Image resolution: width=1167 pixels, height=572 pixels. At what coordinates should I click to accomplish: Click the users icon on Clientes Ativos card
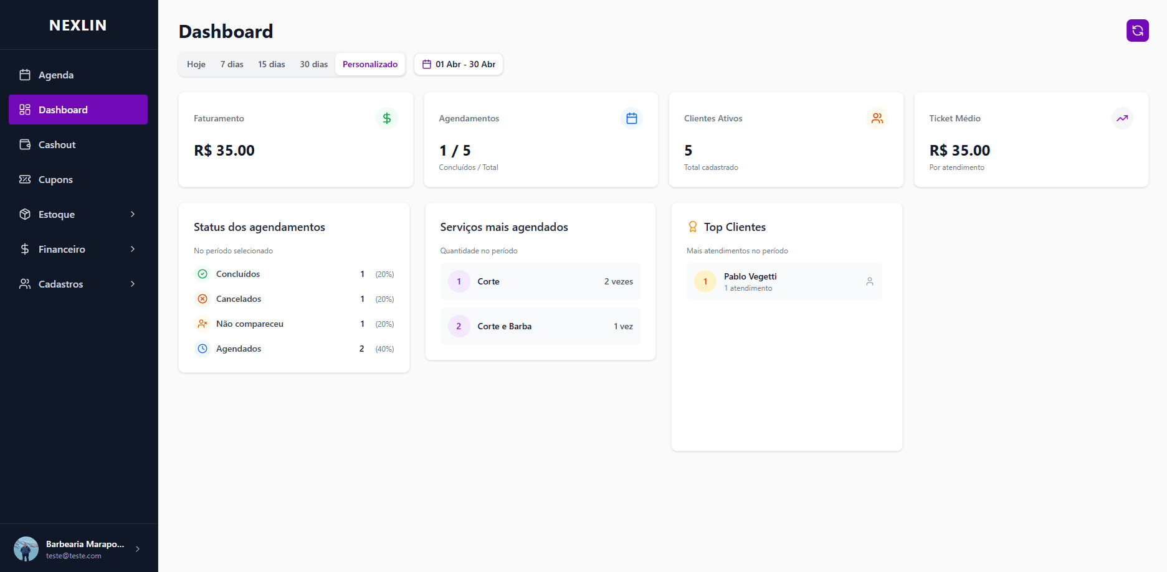tap(877, 118)
